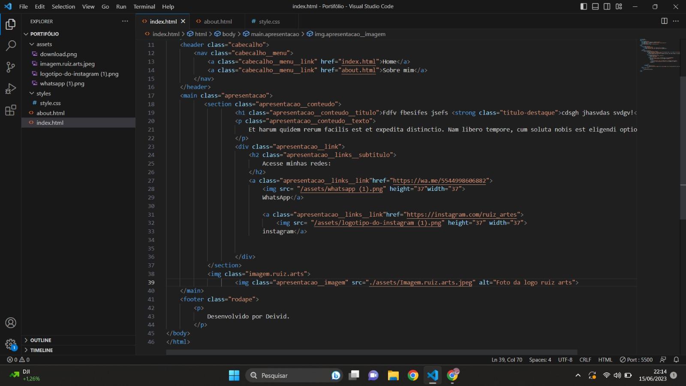Click the wa.me link in code
686x386 pixels.
coord(439,181)
